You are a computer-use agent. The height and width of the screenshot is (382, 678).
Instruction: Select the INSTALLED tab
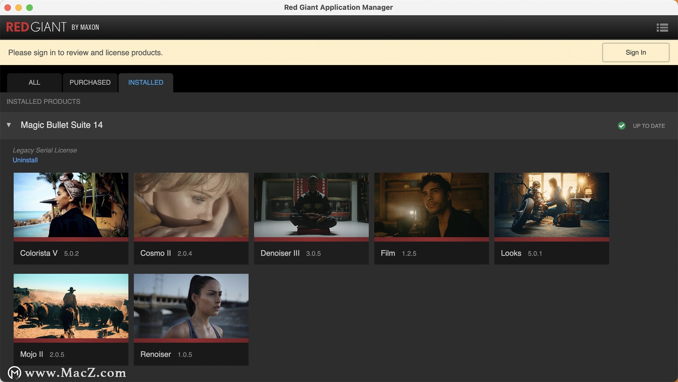point(146,82)
